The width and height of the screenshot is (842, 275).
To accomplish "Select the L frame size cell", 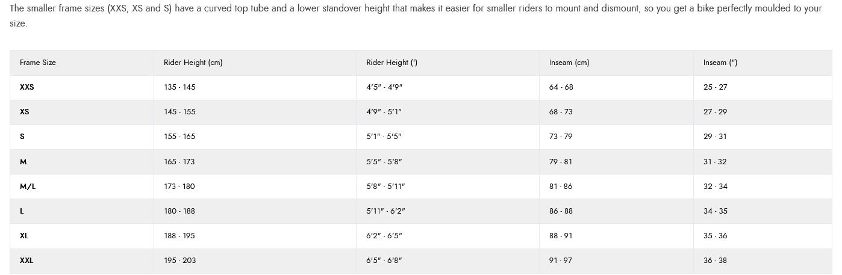I will [x=22, y=211].
